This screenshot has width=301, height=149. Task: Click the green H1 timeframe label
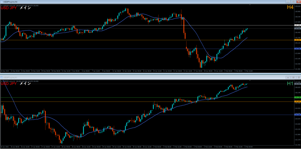pyautogui.click(x=290, y=83)
